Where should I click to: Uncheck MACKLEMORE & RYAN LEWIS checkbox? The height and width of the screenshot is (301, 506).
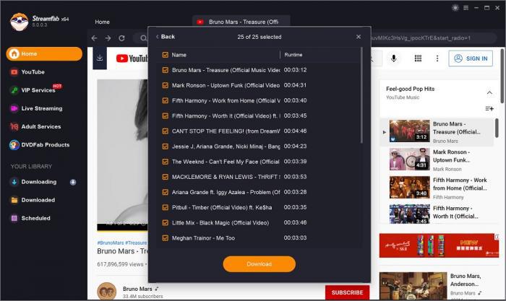(166, 177)
